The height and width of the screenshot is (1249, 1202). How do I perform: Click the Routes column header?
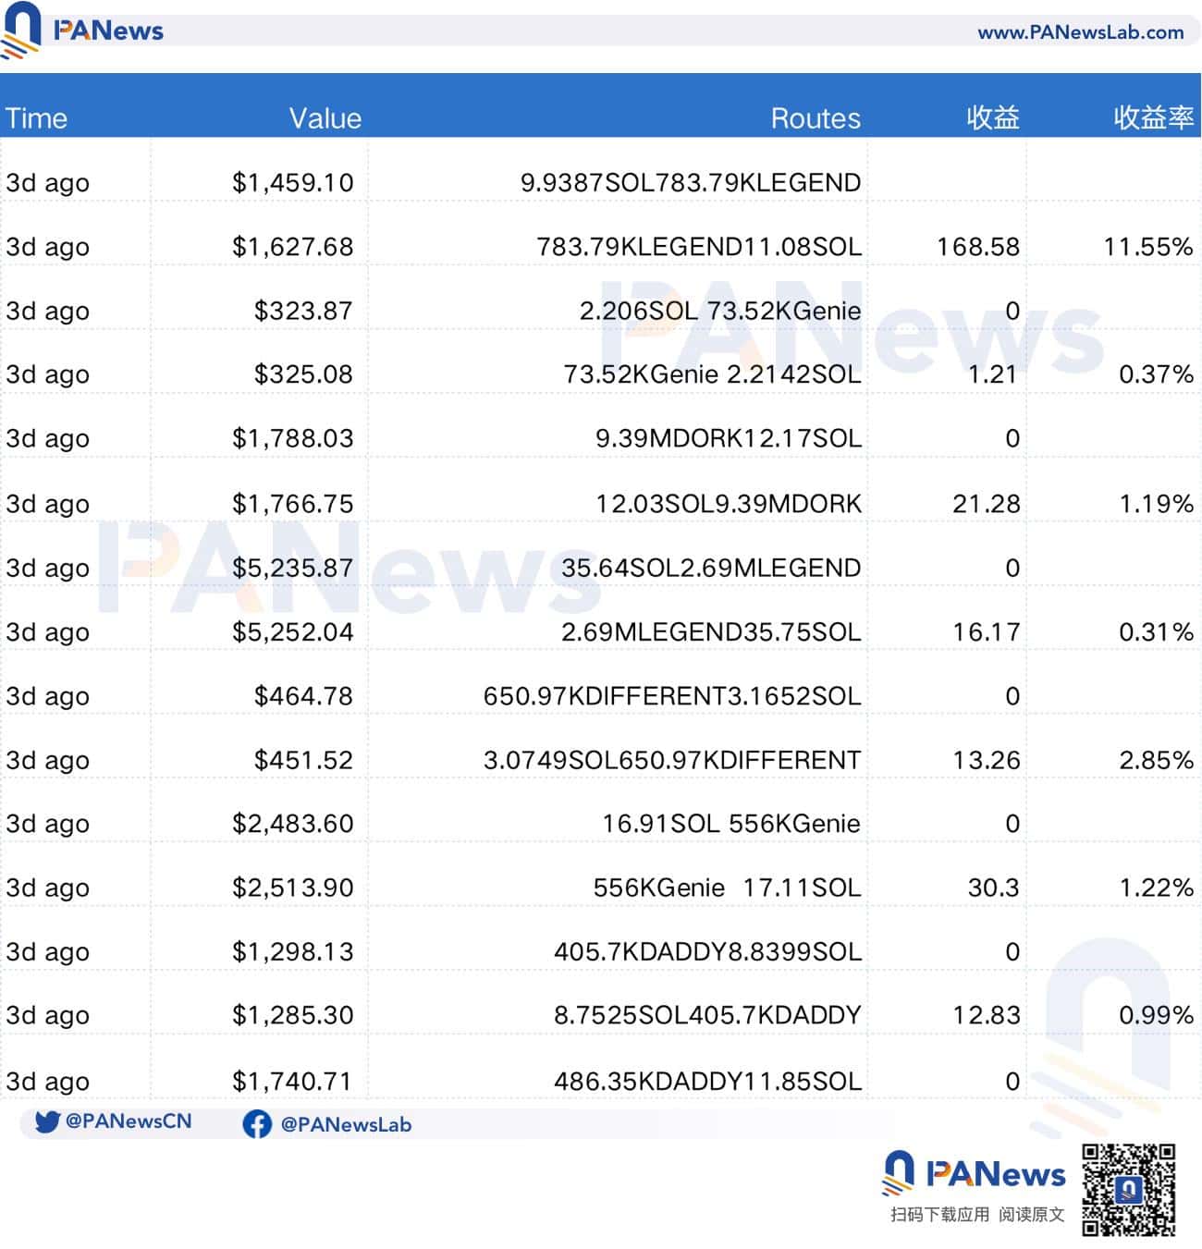tap(816, 118)
